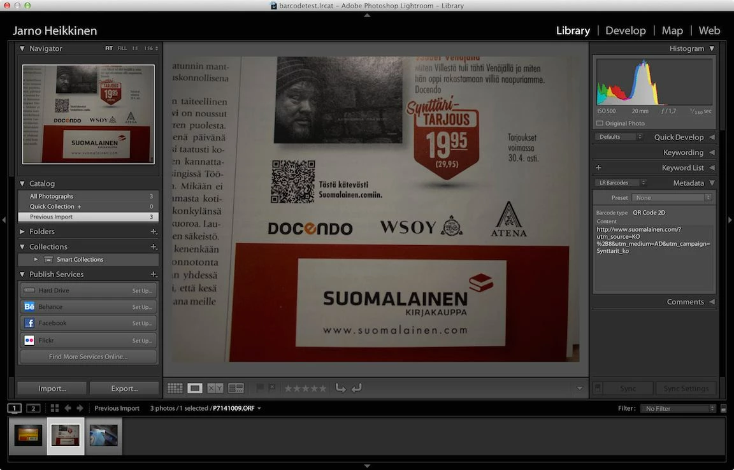Select All Photographs in Catalog

88,196
